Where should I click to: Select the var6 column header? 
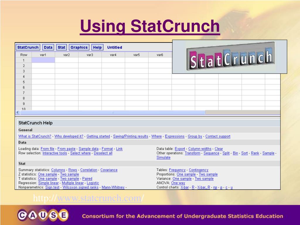(160, 55)
